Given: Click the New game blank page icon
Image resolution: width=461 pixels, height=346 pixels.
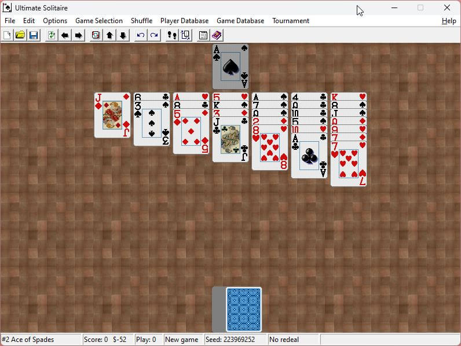Looking at the screenshot, I should click(7, 35).
